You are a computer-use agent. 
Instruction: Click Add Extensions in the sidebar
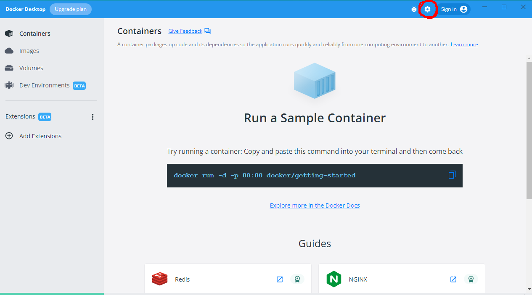point(40,136)
